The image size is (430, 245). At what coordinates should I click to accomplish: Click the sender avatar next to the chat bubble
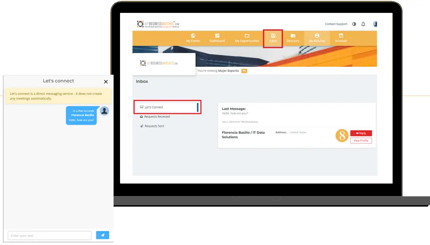104,111
